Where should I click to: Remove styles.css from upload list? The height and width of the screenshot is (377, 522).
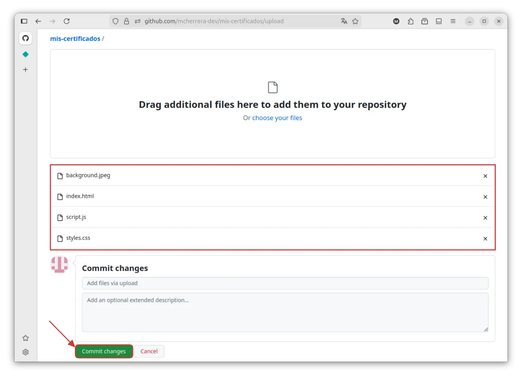[485, 239]
